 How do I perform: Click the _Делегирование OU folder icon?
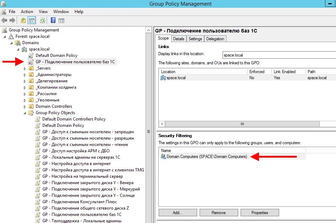(x=31, y=81)
